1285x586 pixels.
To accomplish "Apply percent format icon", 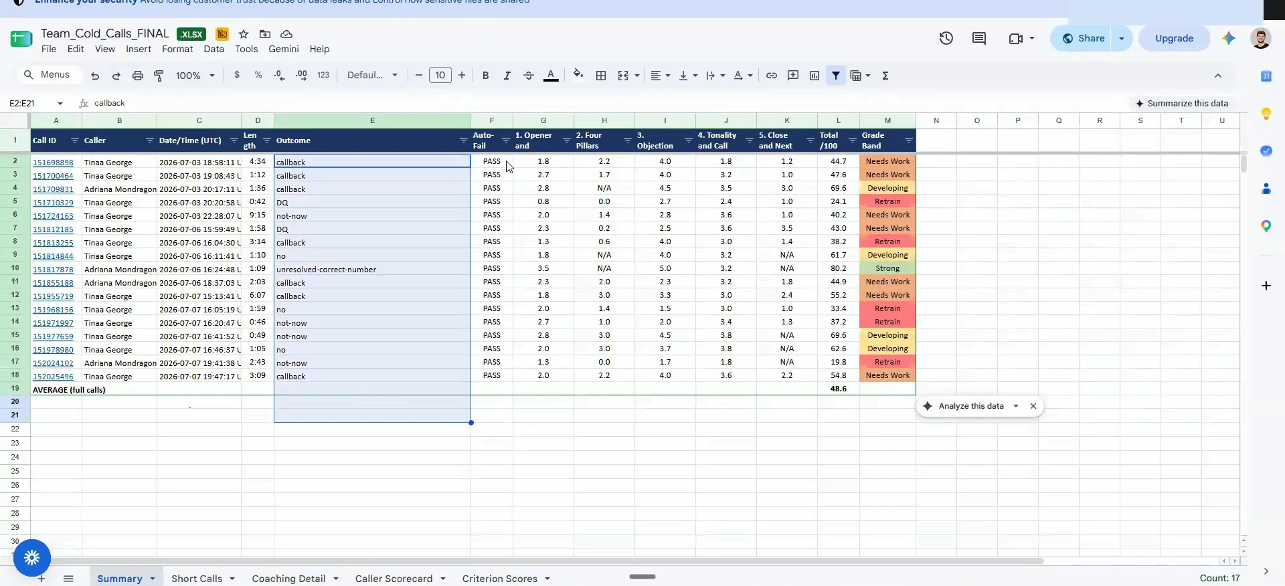I will 258,75.
